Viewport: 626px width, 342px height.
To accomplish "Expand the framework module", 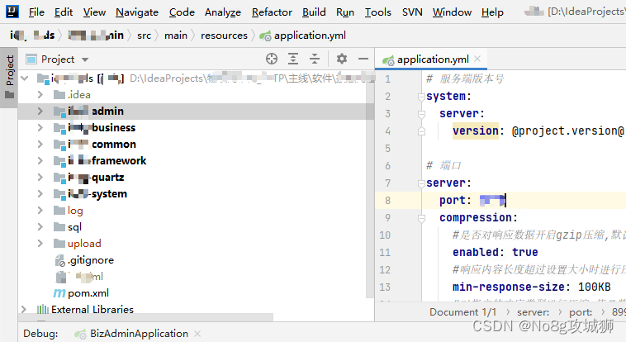I will (x=40, y=160).
